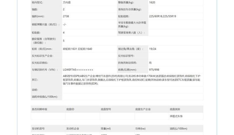Click the '轴距(mm):' label
The width and height of the screenshot is (234, 135).
pyautogui.click(x=38, y=16)
